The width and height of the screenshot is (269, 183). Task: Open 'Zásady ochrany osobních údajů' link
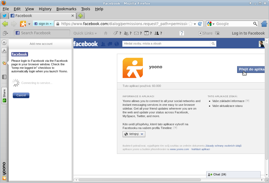pyautogui.click(x=223, y=145)
